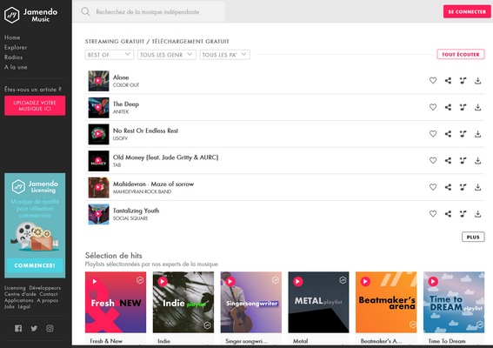The image size is (493, 348).
Task: Click the search magnifier icon
Action: (x=85, y=11)
